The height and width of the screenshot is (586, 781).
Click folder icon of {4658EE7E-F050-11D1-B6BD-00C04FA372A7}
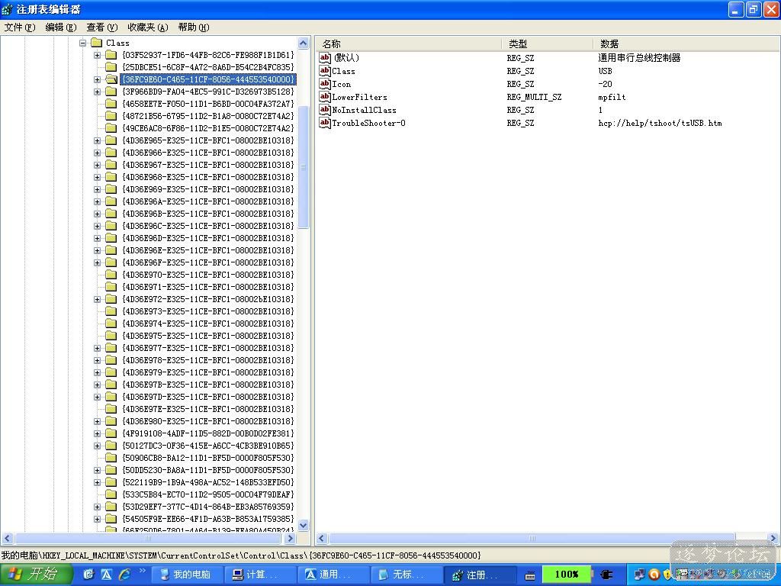pos(111,104)
